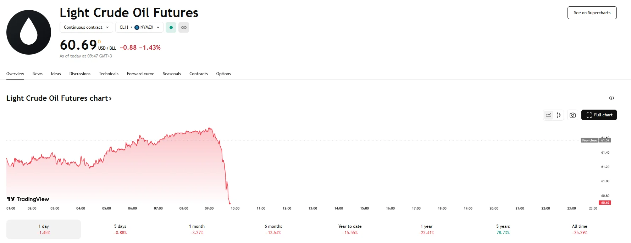Open the Continuous contract dropdown
This screenshot has height=243, width=631.
[86, 27]
